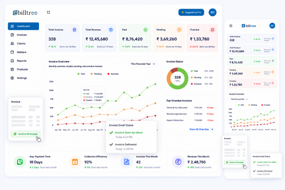Toggle Paid legend in mobile chart
The image size is (285, 190).
[241, 105]
